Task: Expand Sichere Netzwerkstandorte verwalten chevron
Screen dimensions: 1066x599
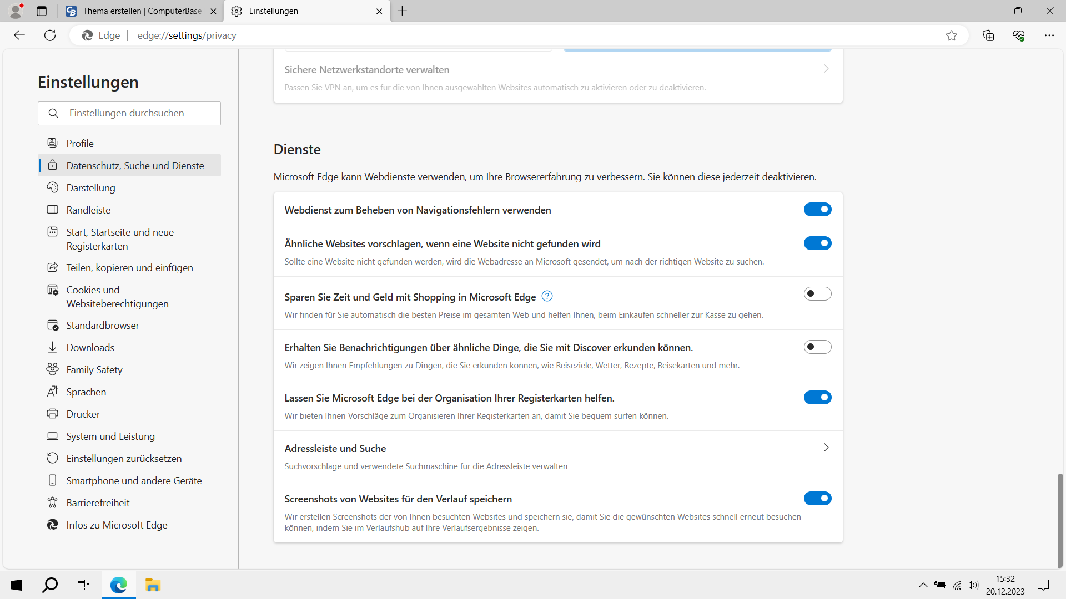Action: coord(826,69)
